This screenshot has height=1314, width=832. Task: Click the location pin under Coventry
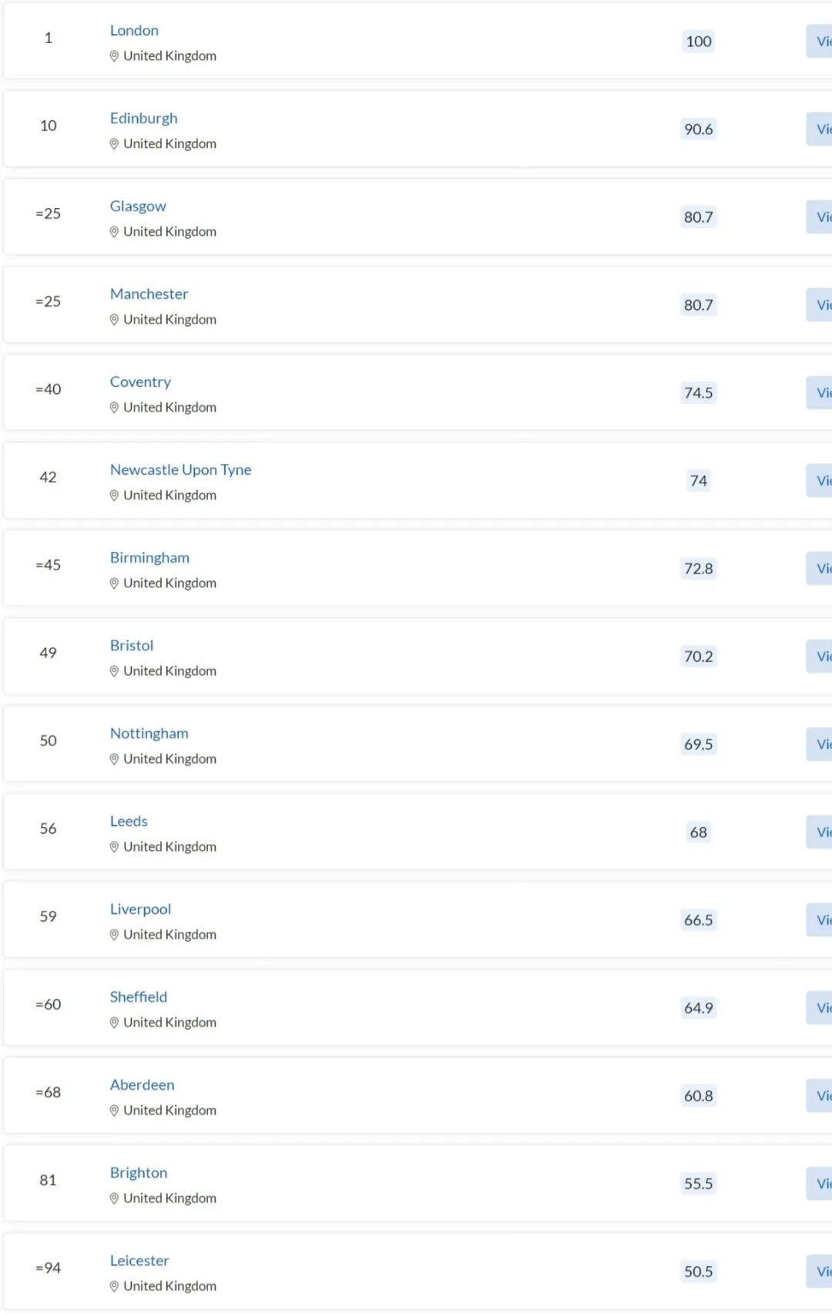point(114,408)
